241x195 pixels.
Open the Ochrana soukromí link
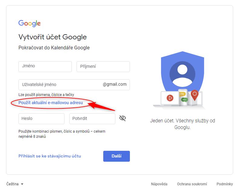pos(192,184)
